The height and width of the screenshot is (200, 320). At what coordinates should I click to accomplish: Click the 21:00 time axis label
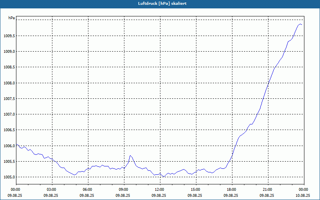[268, 190]
